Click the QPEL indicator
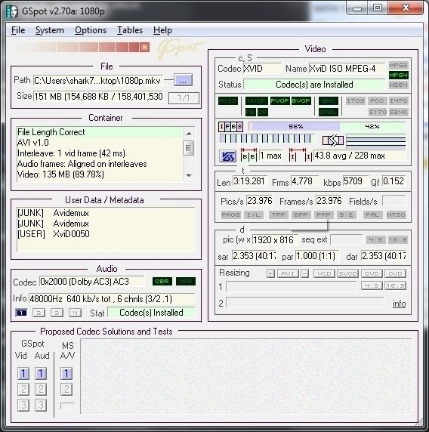 tap(328, 112)
